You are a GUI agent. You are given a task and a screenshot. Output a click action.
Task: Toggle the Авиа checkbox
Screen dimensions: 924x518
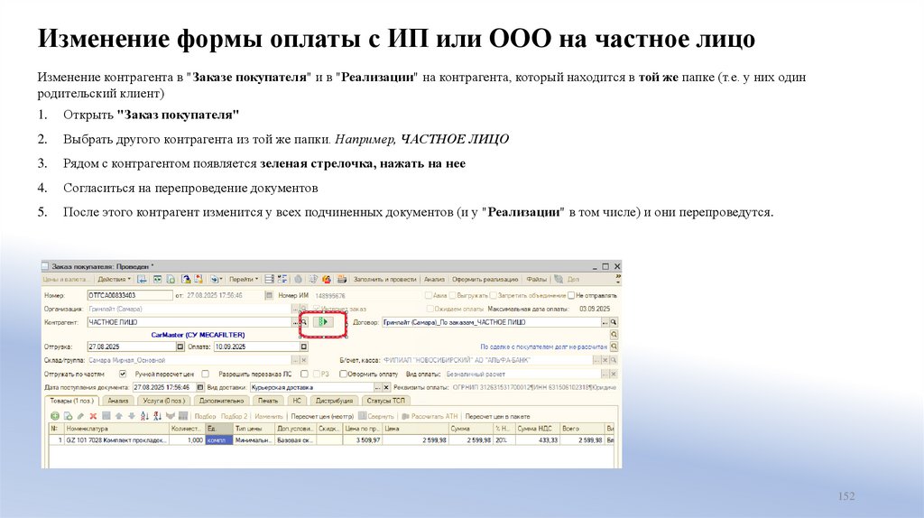coord(429,295)
